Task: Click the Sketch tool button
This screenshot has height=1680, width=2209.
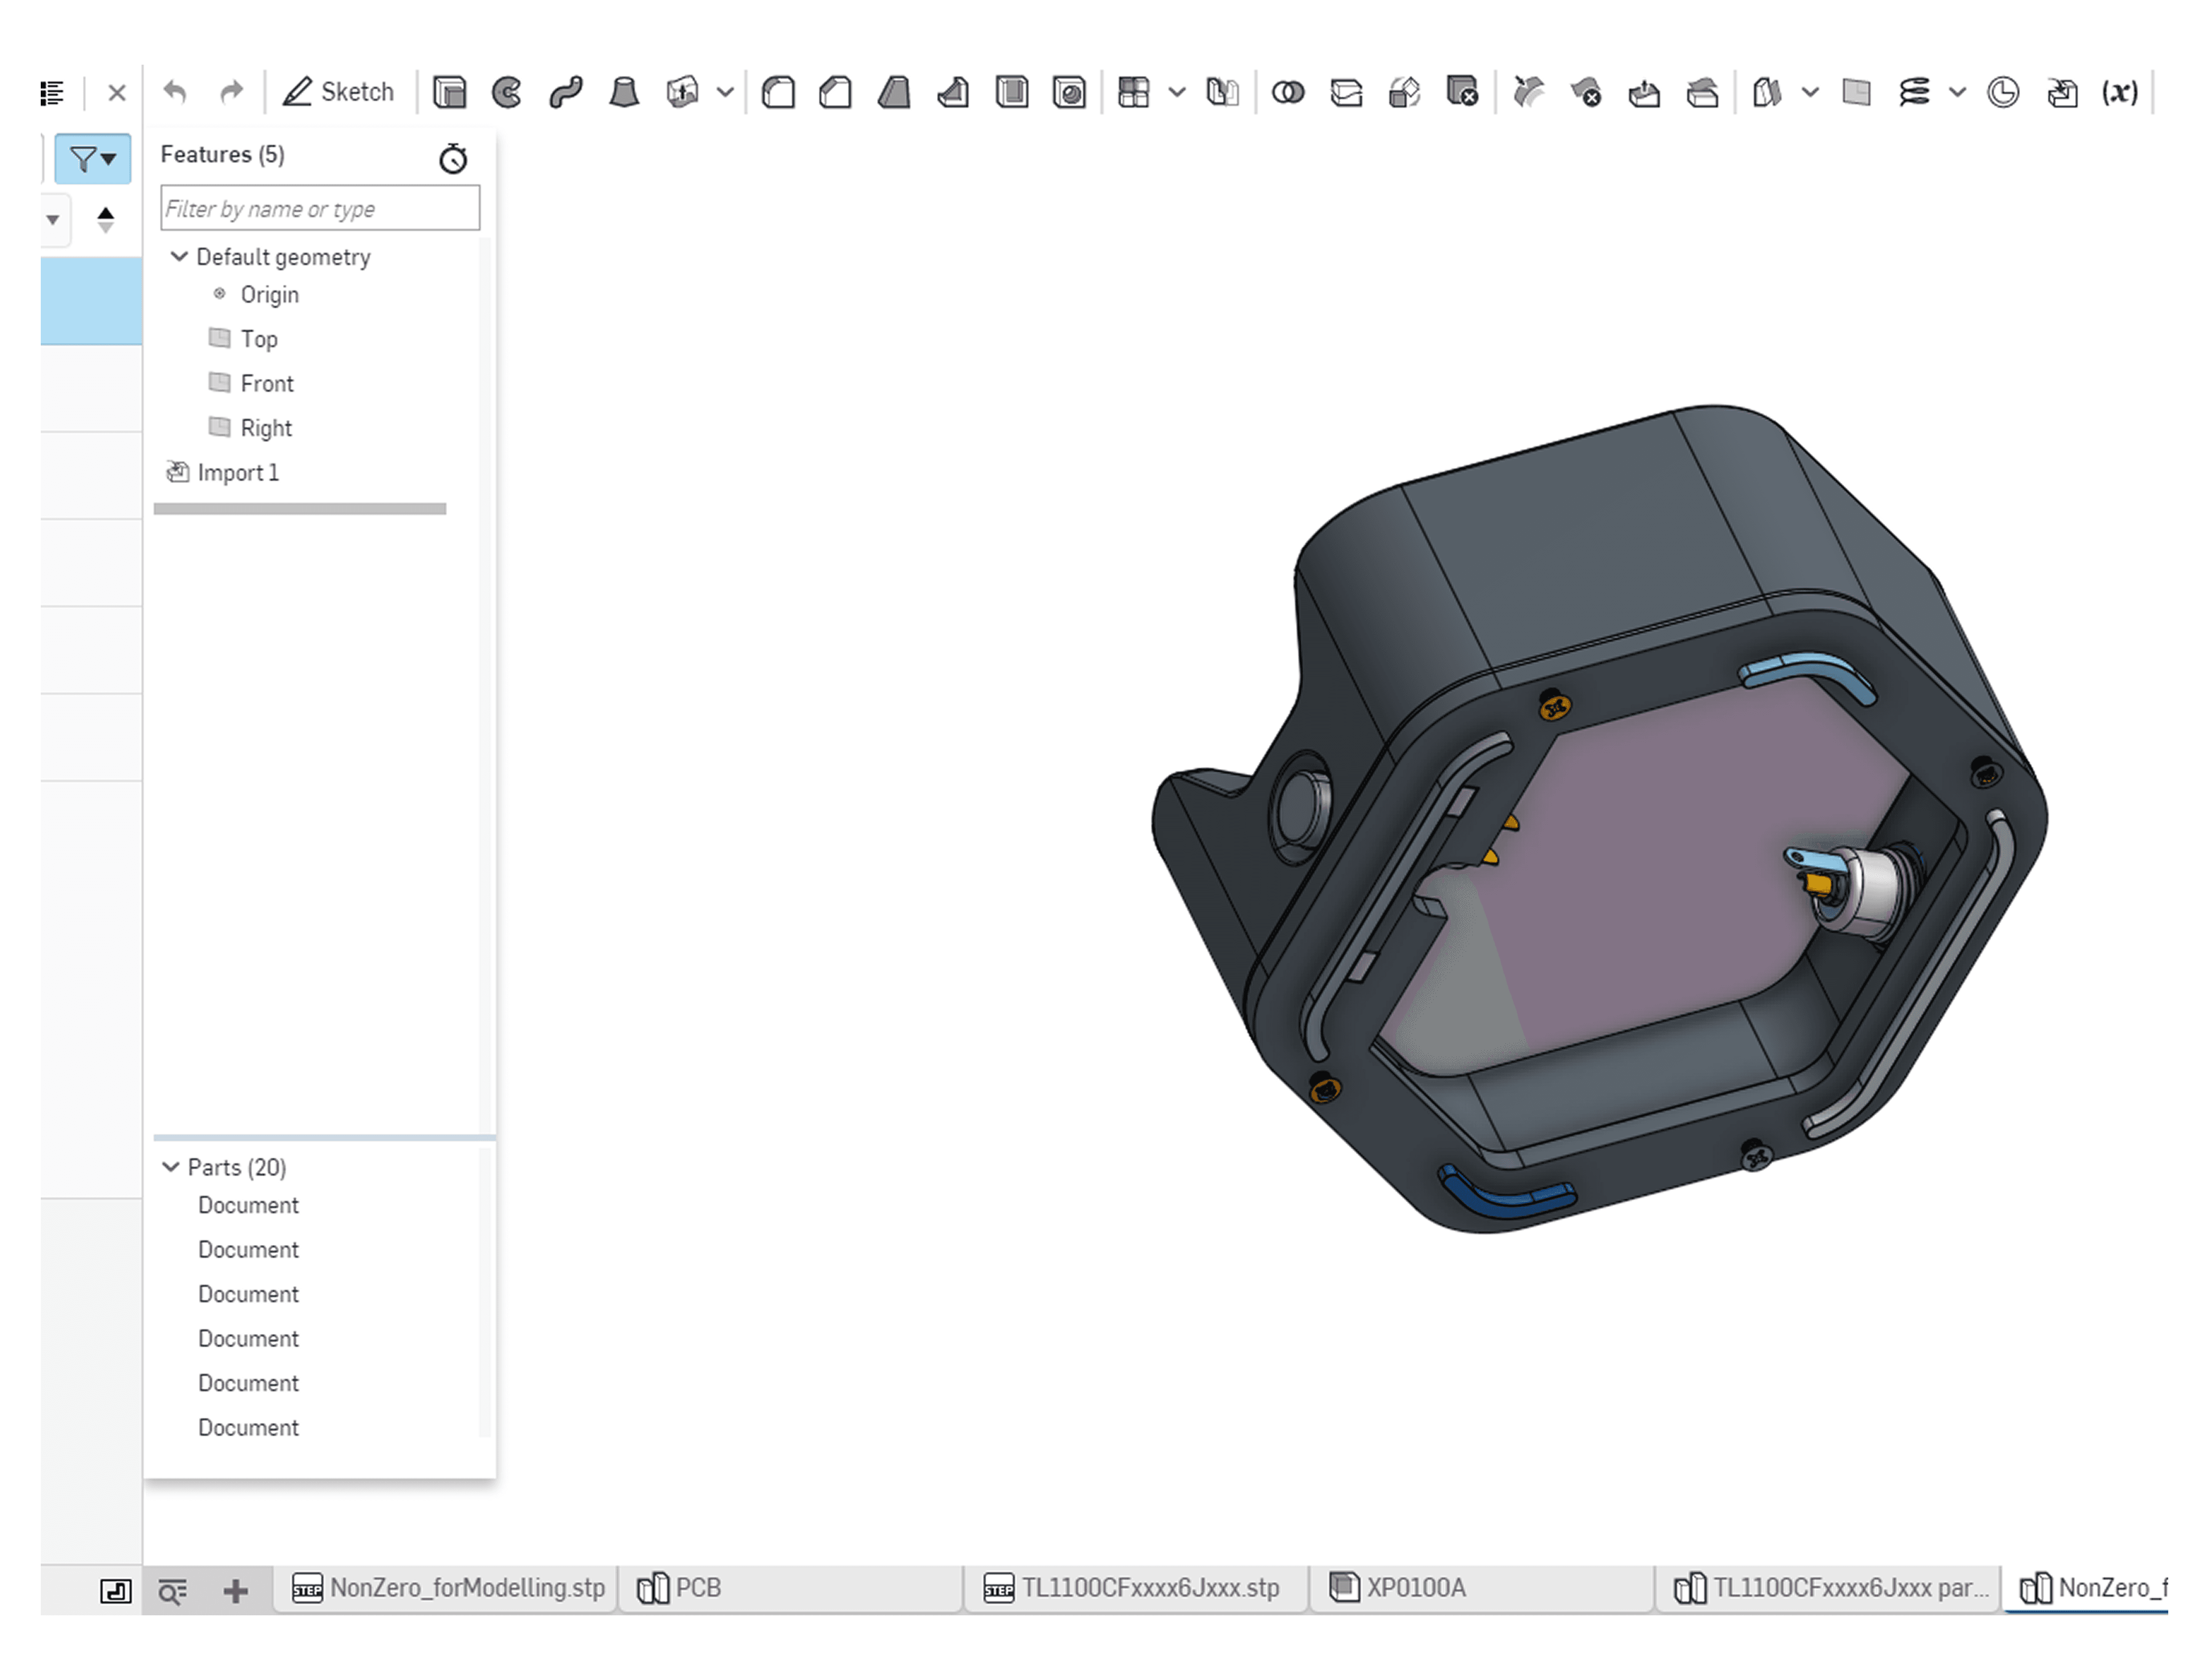Action: 338,92
